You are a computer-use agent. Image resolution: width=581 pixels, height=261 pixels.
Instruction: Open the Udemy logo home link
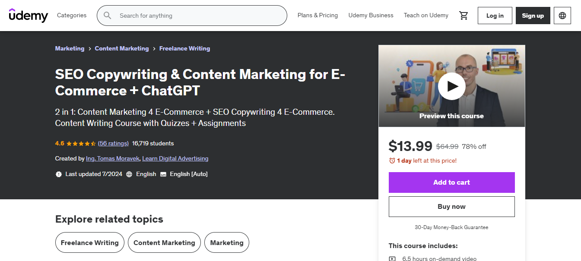[29, 15]
